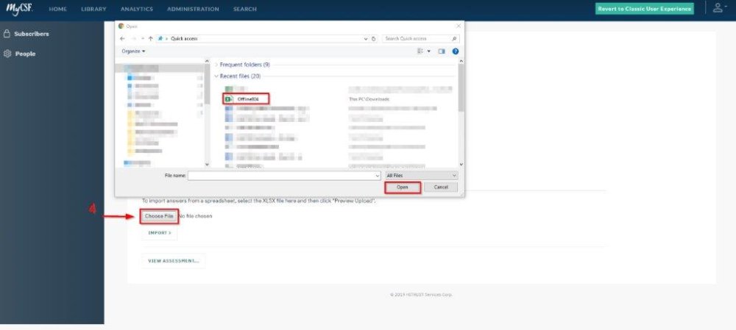Click the back arrow in Open dialog
The image size is (736, 330).
122,38
